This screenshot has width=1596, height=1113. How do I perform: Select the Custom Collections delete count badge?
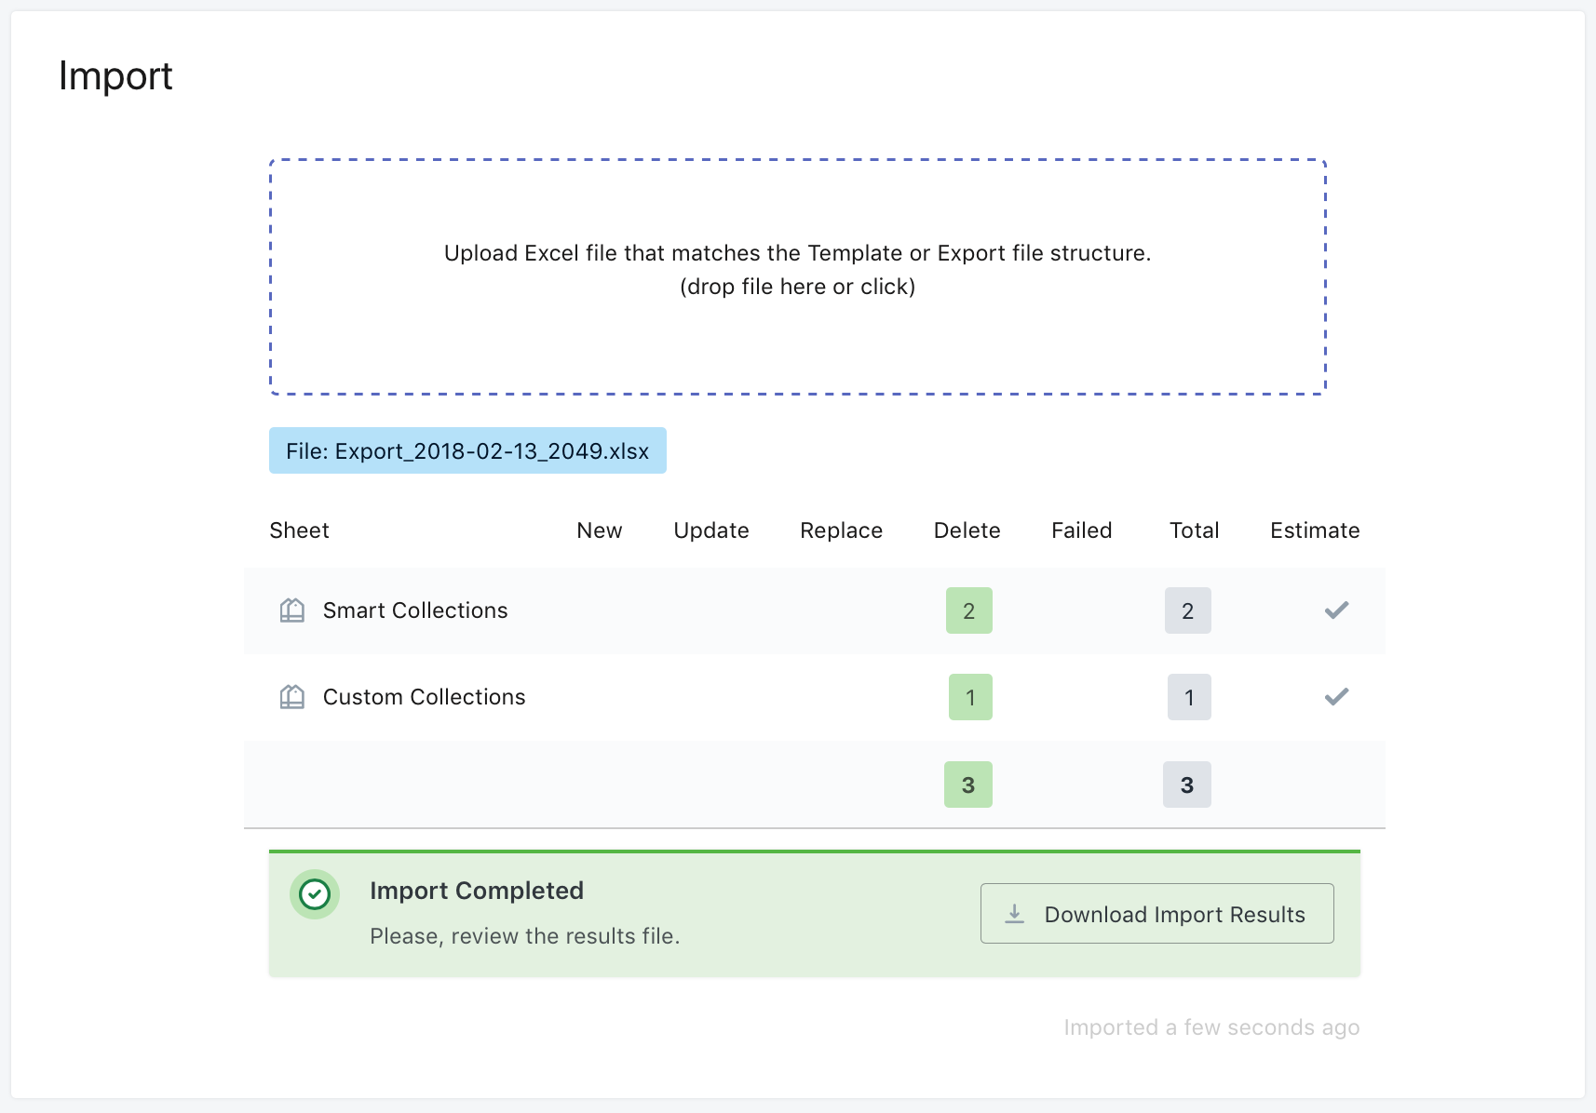point(969,697)
